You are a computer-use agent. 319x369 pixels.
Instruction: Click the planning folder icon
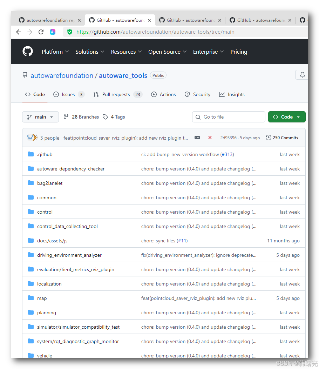click(31, 313)
